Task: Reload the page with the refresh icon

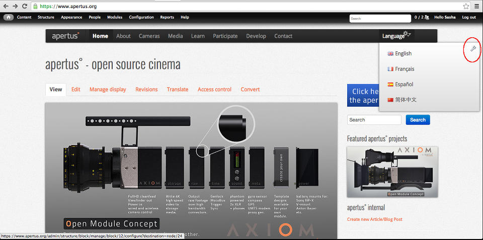Action: (25, 6)
